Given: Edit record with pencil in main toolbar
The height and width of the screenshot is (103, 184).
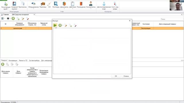Looking at the screenshot, I should [x=23, y=18].
